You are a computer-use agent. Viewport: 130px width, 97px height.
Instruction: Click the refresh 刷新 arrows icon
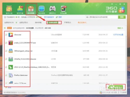[x=57, y=17]
